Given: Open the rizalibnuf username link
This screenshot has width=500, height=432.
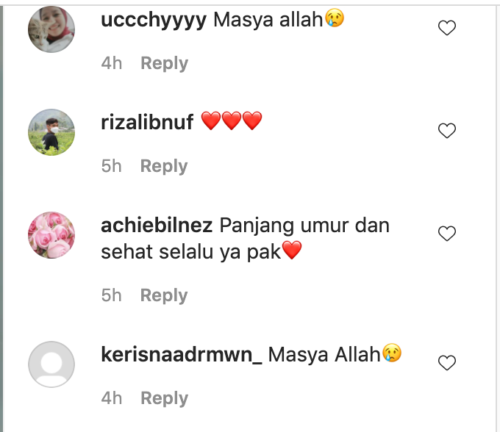Looking at the screenshot, I should tap(147, 122).
